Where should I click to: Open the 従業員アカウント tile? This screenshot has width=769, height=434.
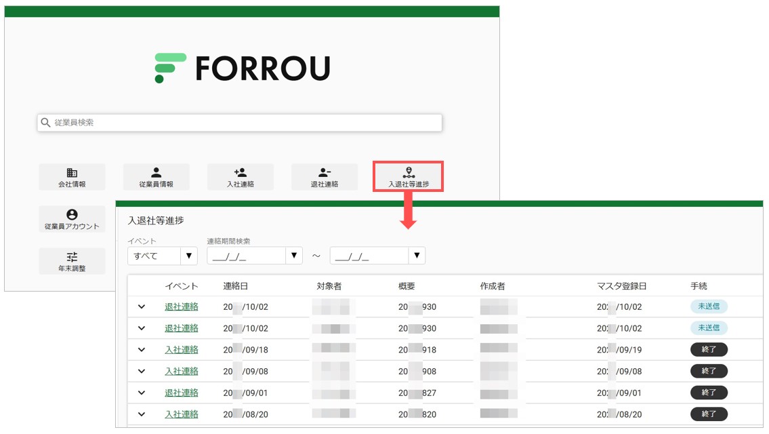[x=72, y=219]
